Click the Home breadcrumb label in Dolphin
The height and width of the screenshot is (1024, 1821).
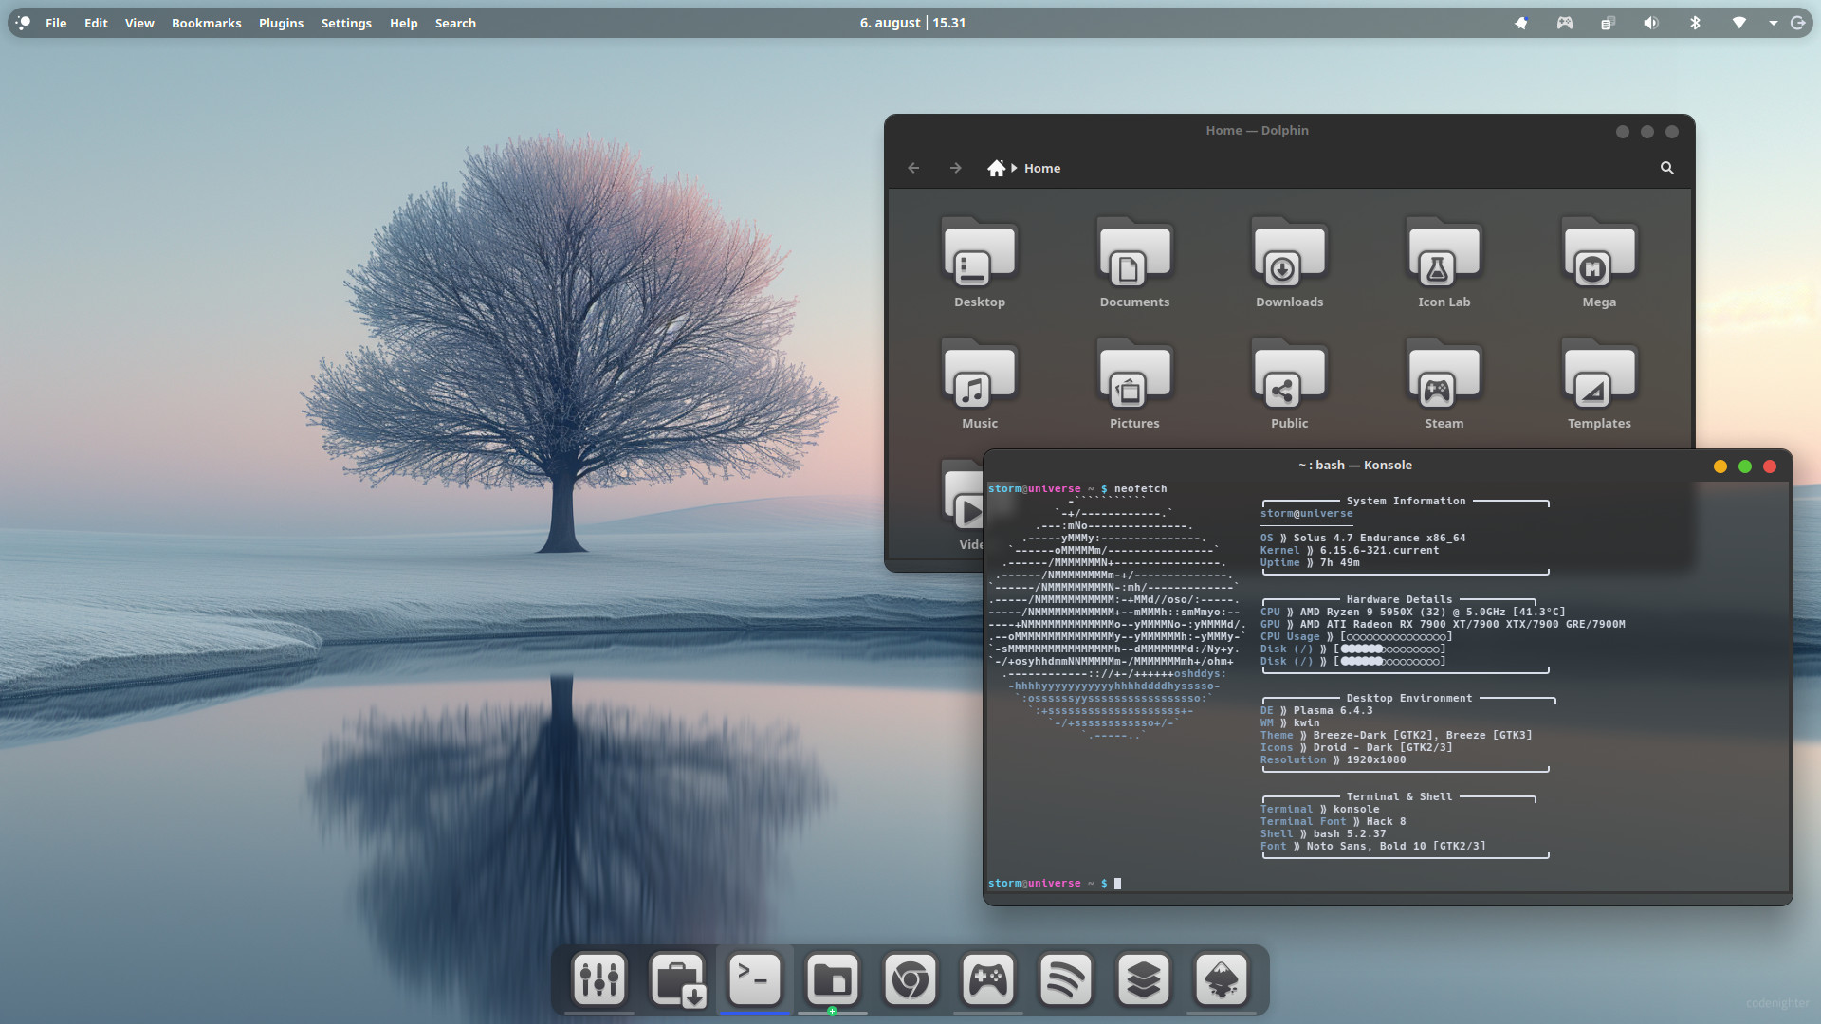click(1041, 168)
